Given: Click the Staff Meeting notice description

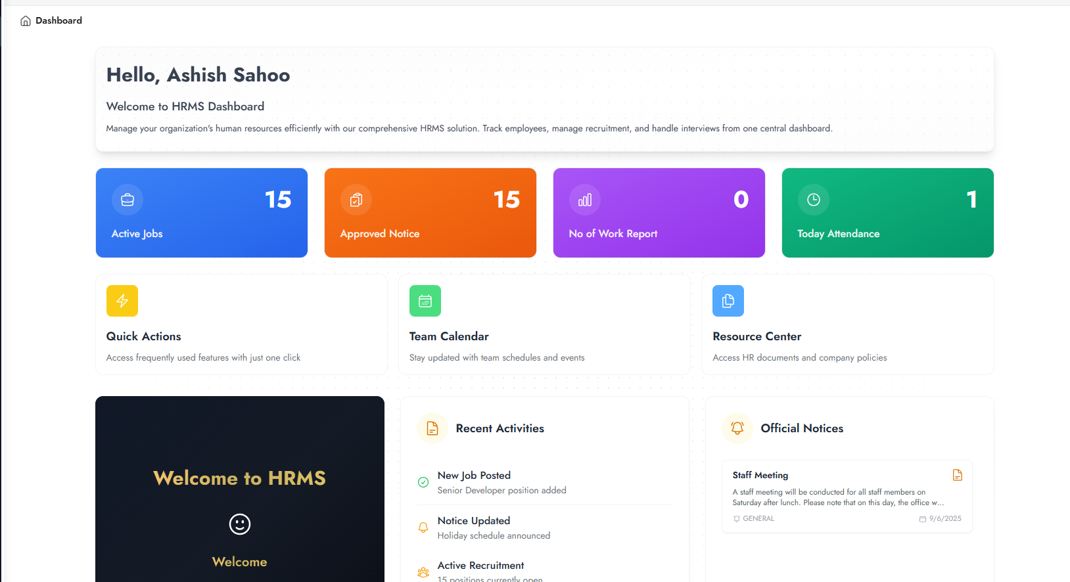Looking at the screenshot, I should click(x=838, y=497).
